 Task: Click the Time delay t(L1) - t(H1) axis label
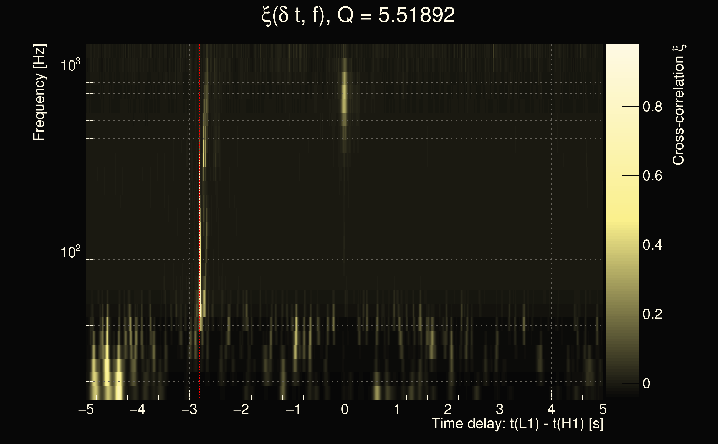pyautogui.click(x=517, y=424)
